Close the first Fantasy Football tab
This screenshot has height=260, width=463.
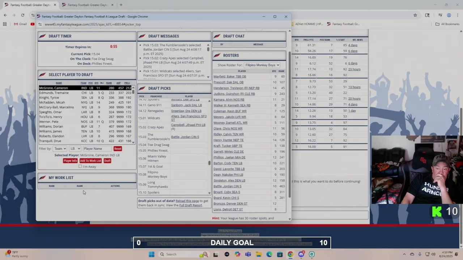pyautogui.click(x=55, y=5)
